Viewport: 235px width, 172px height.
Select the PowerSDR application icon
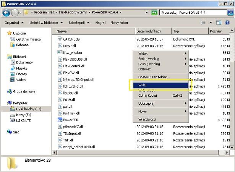pyautogui.click(x=60, y=120)
